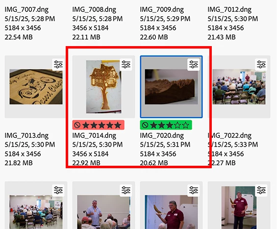Toggle reject flag on IMG_7020 green rating bar

(x=145, y=125)
